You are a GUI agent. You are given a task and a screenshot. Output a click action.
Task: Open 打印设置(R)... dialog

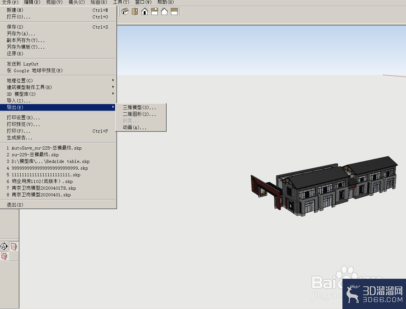coord(58,118)
